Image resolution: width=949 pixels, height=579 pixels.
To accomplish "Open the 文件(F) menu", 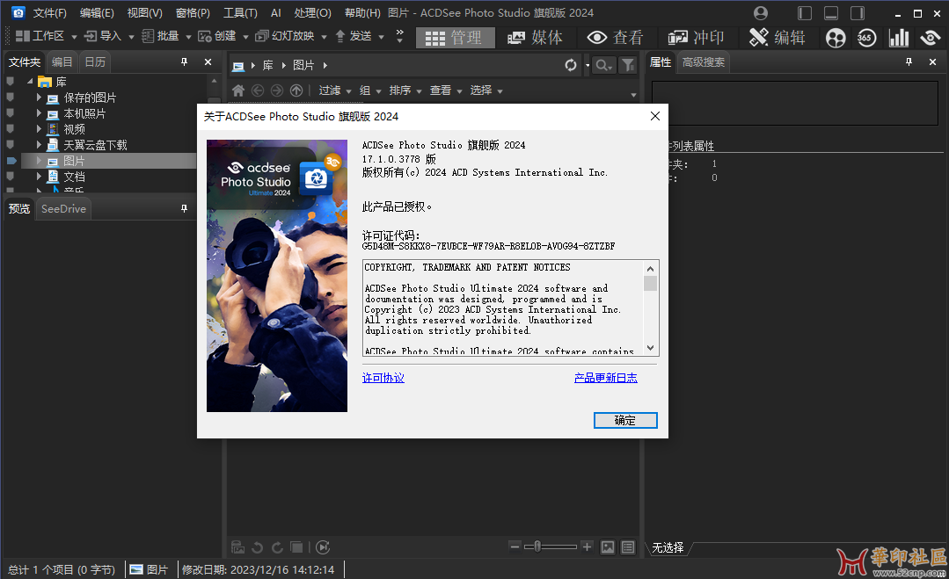I will [x=49, y=12].
